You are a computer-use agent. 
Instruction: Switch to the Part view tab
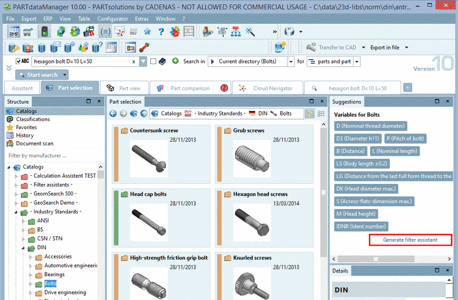point(125,88)
